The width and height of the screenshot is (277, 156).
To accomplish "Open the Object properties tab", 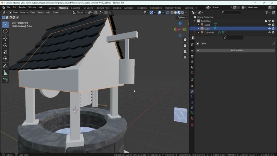I will [192, 86].
